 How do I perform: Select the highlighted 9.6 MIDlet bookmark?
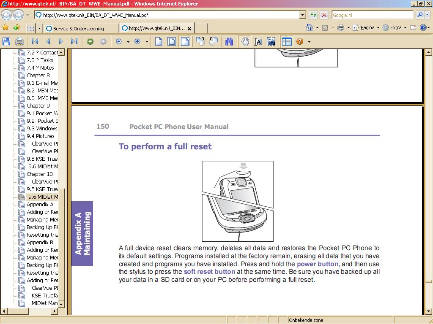tap(43, 197)
